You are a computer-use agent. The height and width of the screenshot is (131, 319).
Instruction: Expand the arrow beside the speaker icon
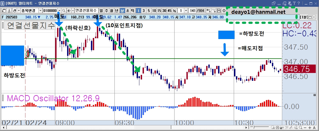(73, 11)
